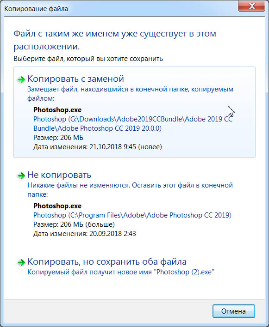Click the Photoshop.exe name under "Копировать с заменой"
269x327 pixels.
57,110
